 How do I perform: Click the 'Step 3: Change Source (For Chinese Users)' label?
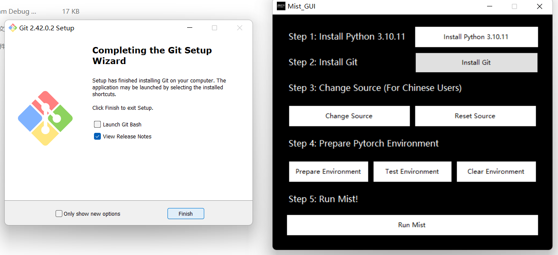click(375, 88)
